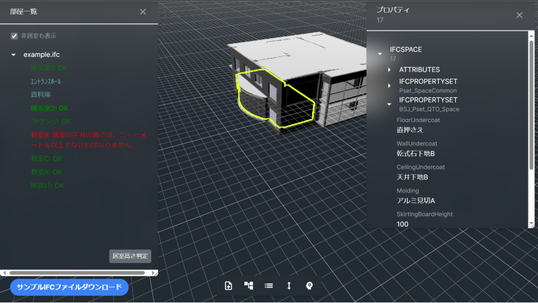Screen dimensions: 538x303
Task: Click サンプルIFCファイルダウンロード button
Action: coord(70,287)
